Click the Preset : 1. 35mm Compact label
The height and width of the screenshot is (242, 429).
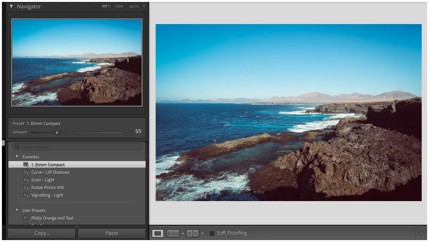(x=36, y=123)
